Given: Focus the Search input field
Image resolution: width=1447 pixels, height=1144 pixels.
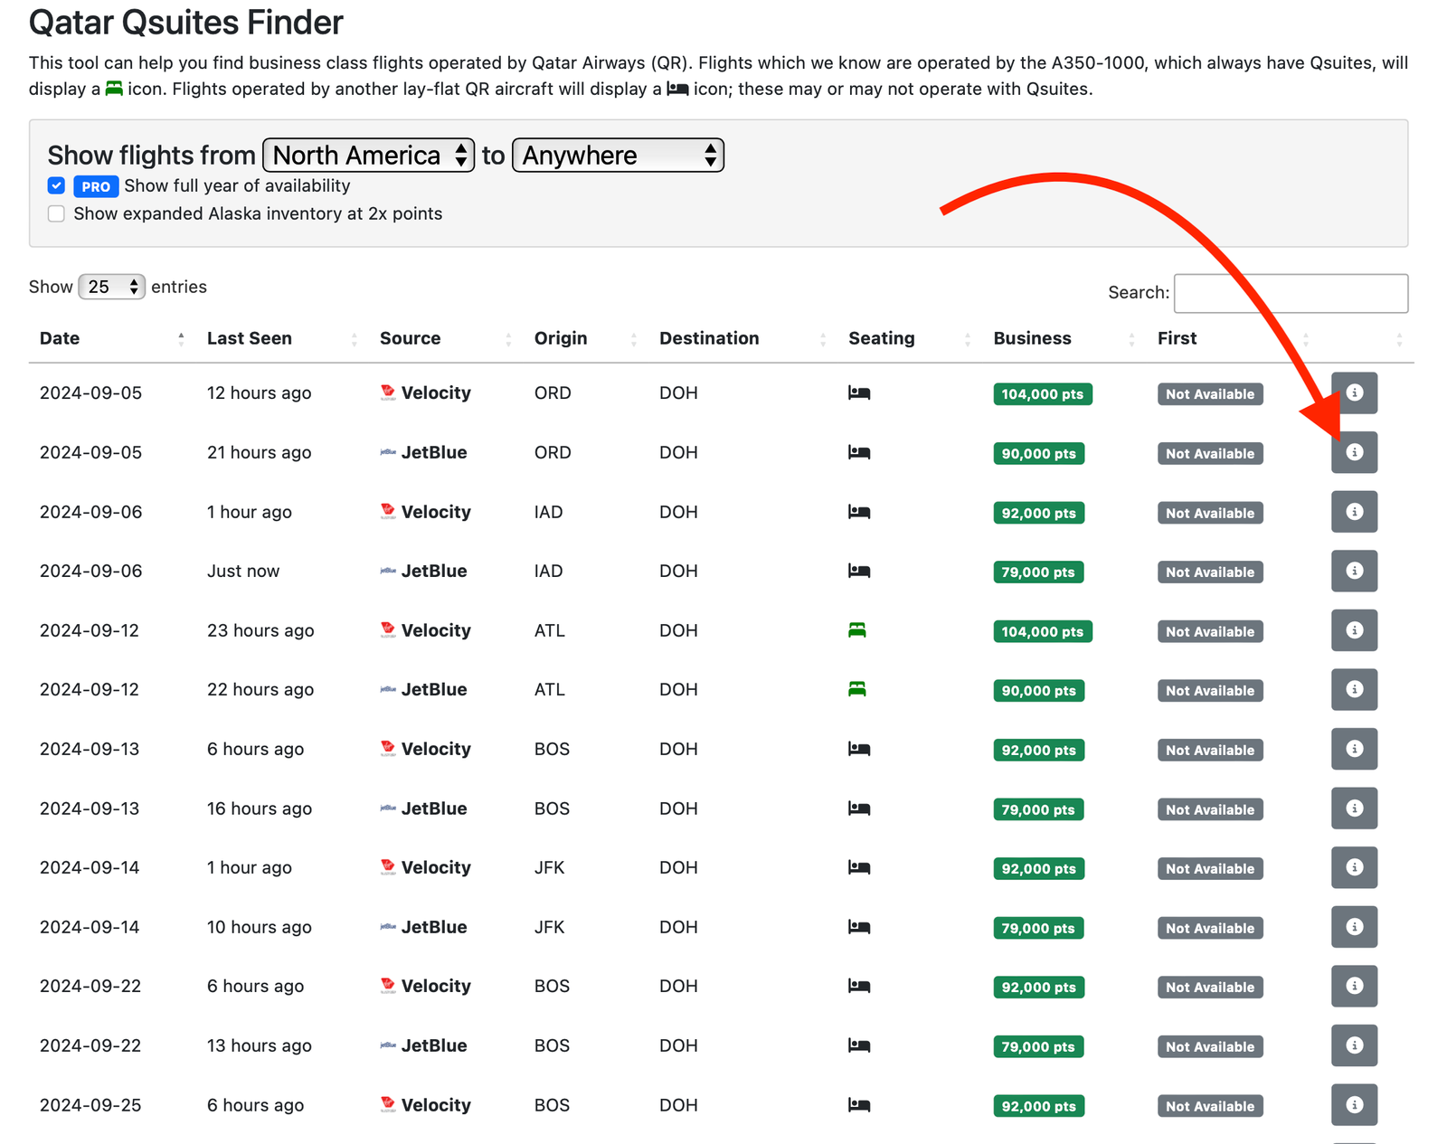Looking at the screenshot, I should pyautogui.click(x=1290, y=293).
